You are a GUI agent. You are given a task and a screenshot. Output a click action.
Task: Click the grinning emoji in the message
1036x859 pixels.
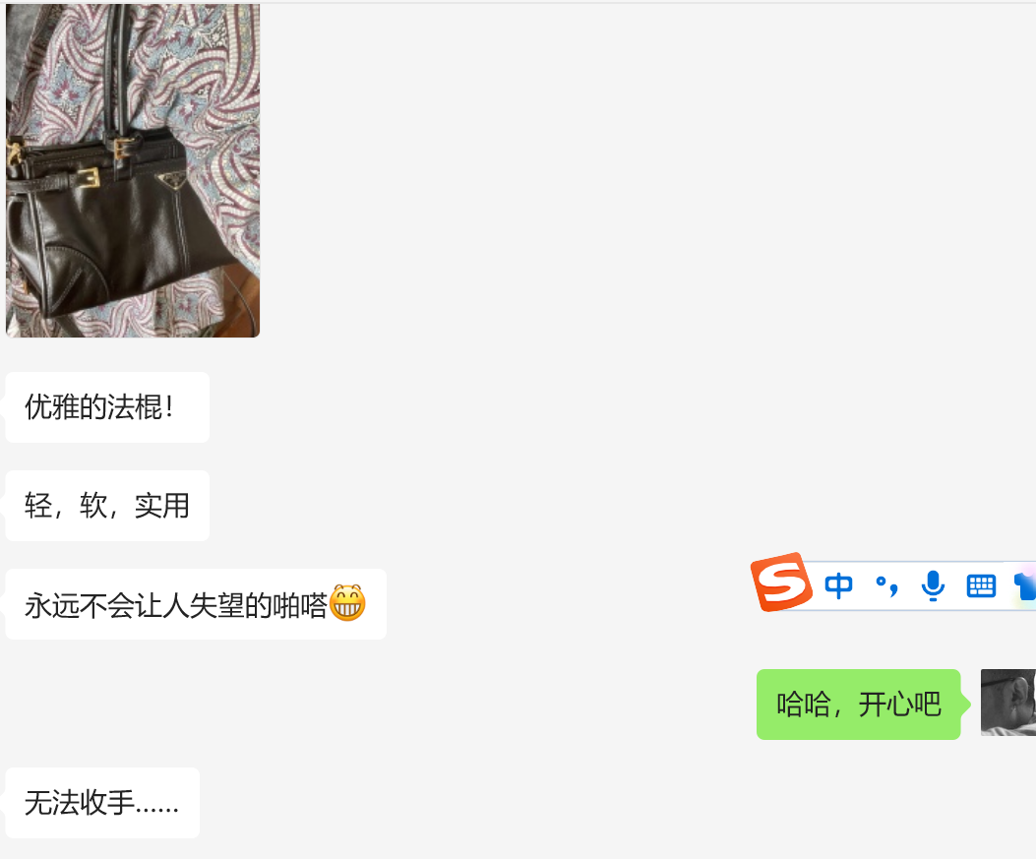point(347,602)
